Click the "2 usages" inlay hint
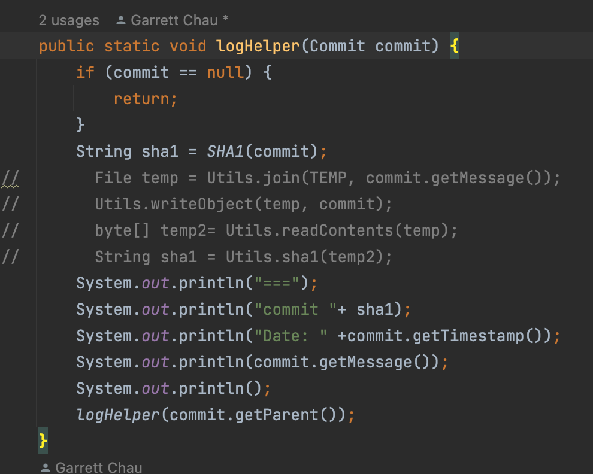This screenshot has width=593, height=474. coord(69,20)
